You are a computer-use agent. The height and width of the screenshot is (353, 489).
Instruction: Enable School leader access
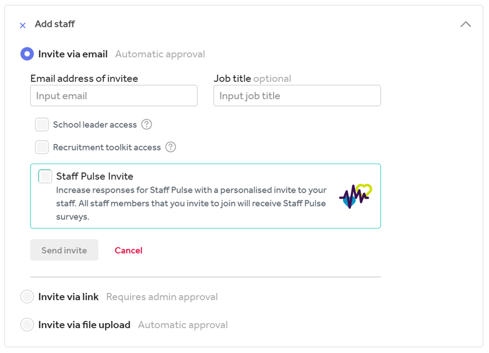[x=42, y=125]
